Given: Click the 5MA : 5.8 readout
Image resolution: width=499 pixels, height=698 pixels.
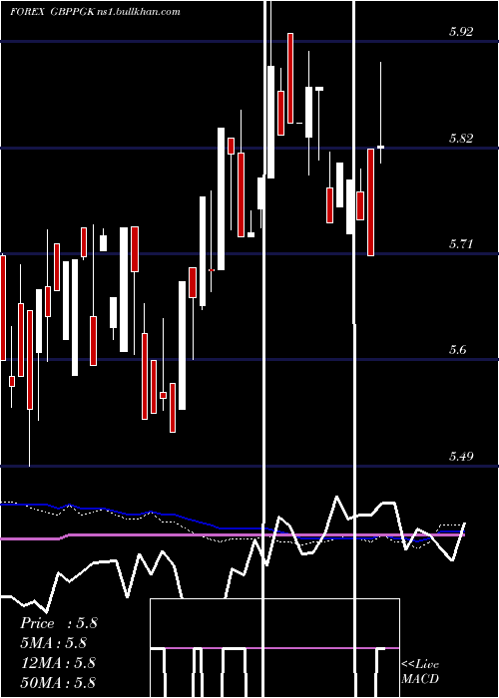Looking at the screenshot, I should coord(54,643).
